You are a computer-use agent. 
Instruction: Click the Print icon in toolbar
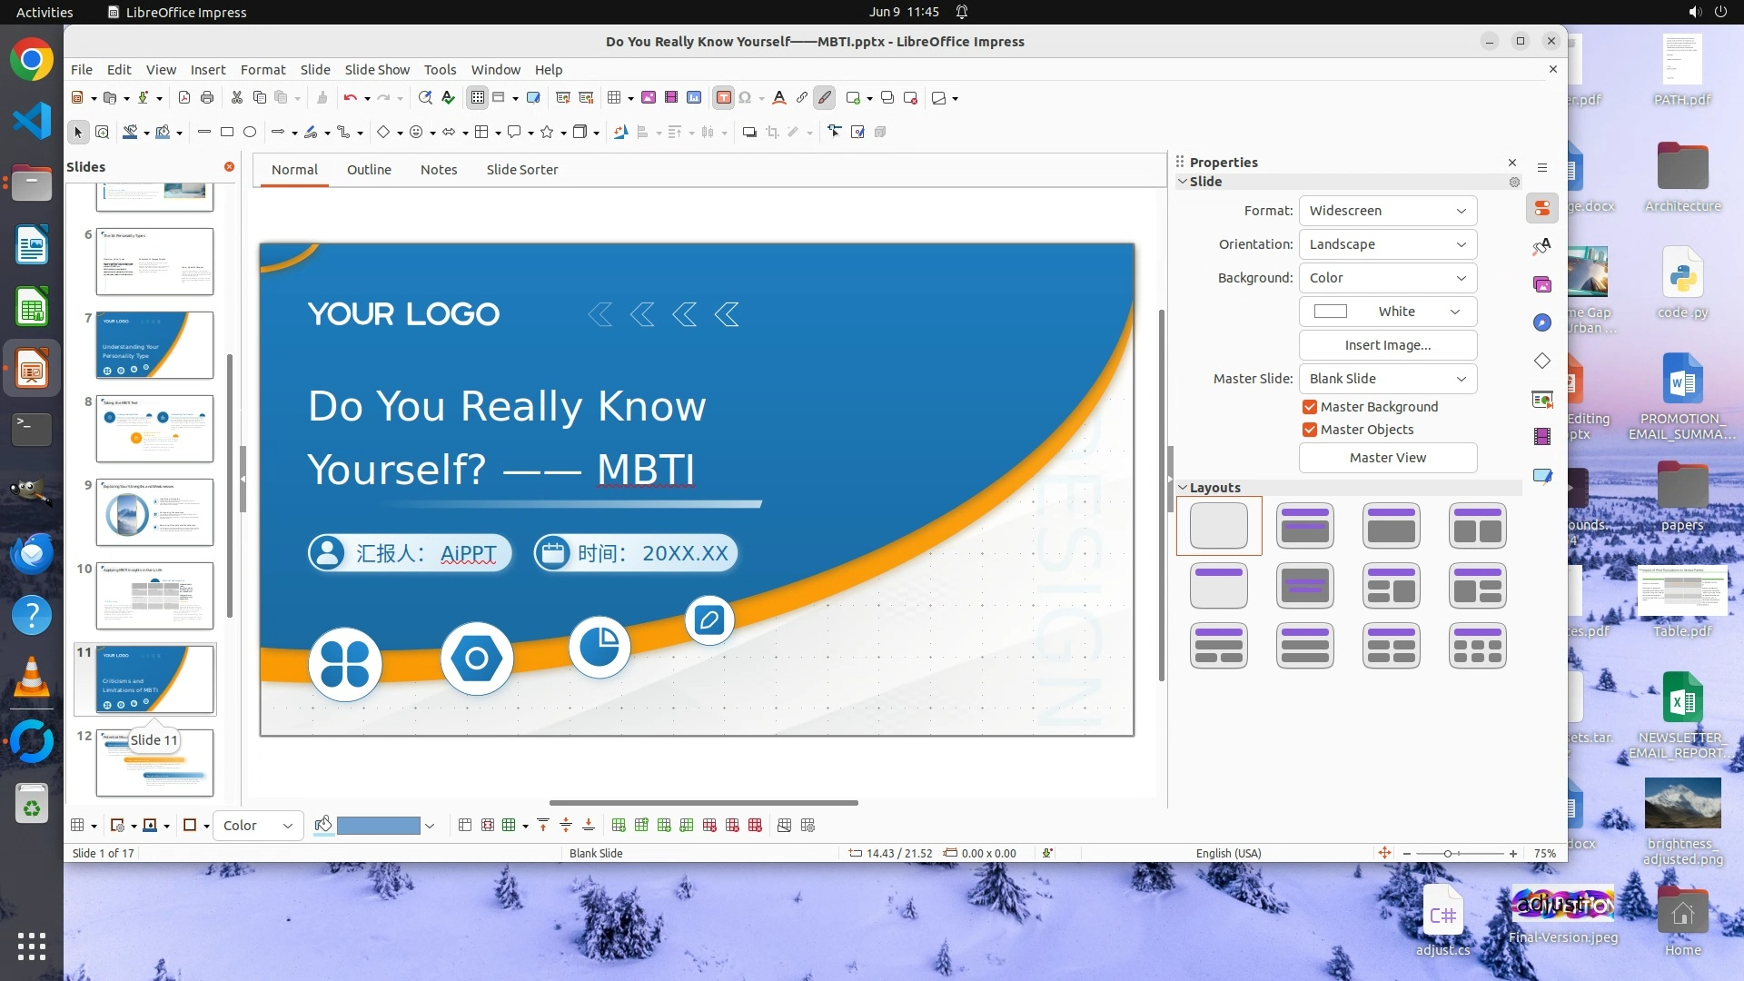tap(207, 98)
